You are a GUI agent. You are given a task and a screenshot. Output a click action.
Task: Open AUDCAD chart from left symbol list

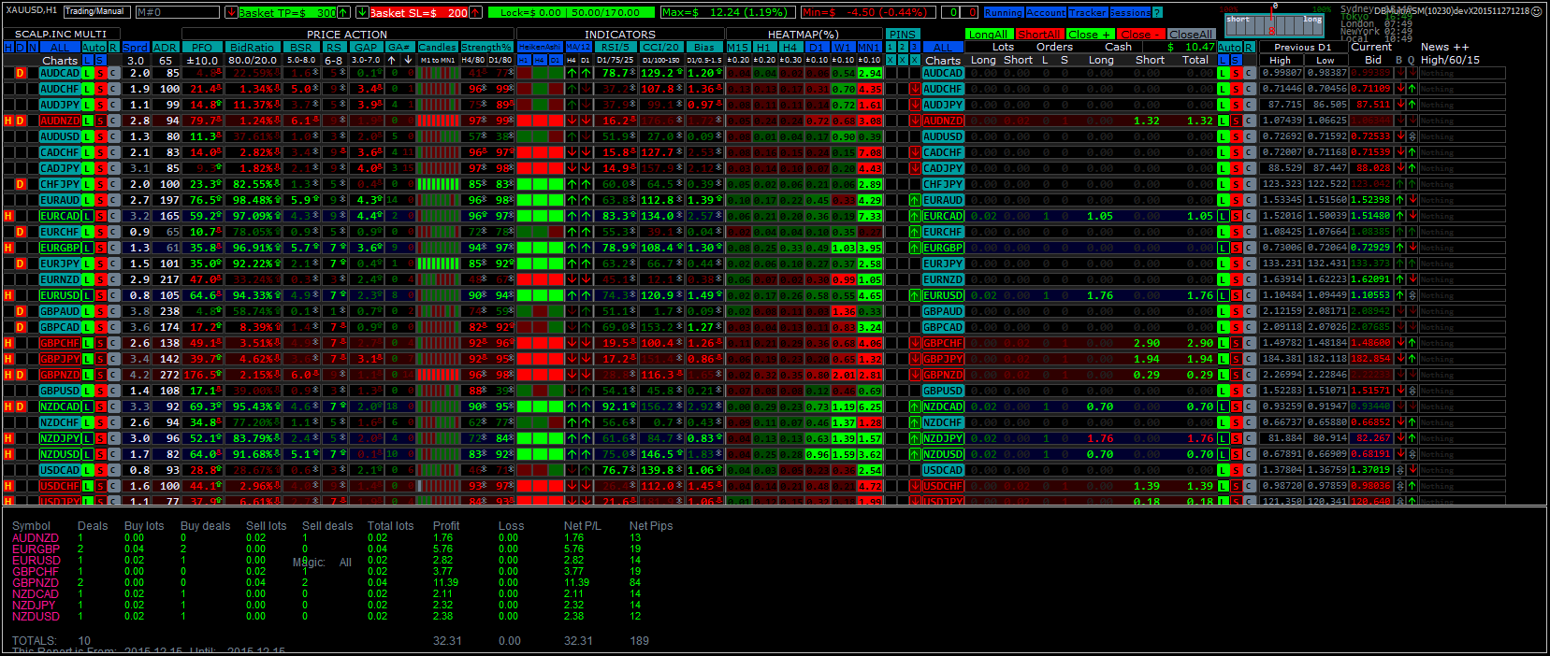[x=60, y=73]
